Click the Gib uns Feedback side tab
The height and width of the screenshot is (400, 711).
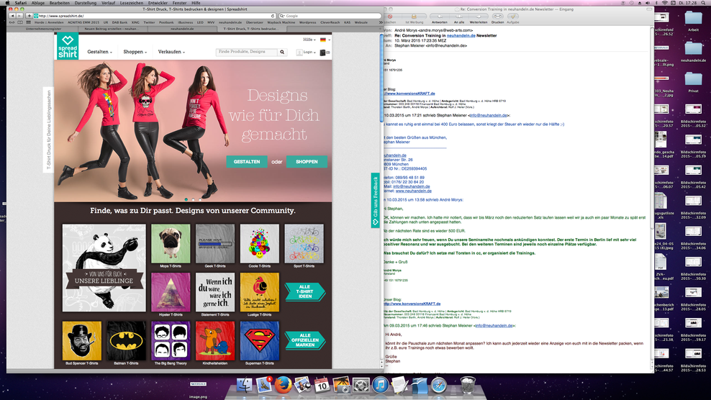click(375, 200)
